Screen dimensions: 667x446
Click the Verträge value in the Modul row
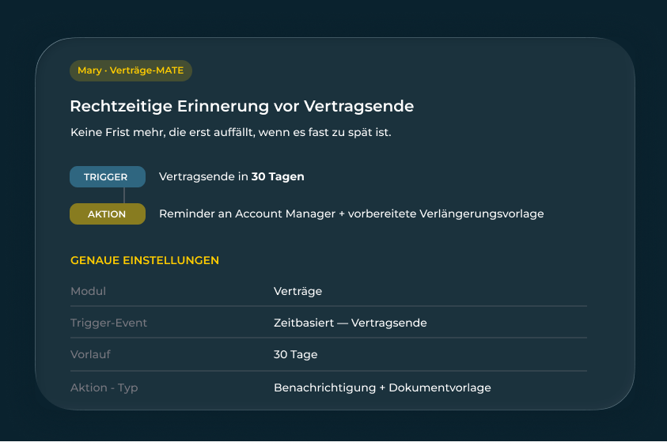click(x=297, y=291)
